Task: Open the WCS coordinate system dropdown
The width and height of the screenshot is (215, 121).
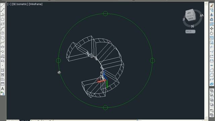Action: click(x=190, y=31)
